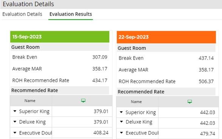Click the green 15-Sep-2023 date header
The height and width of the screenshot is (139, 222).
(60, 37)
